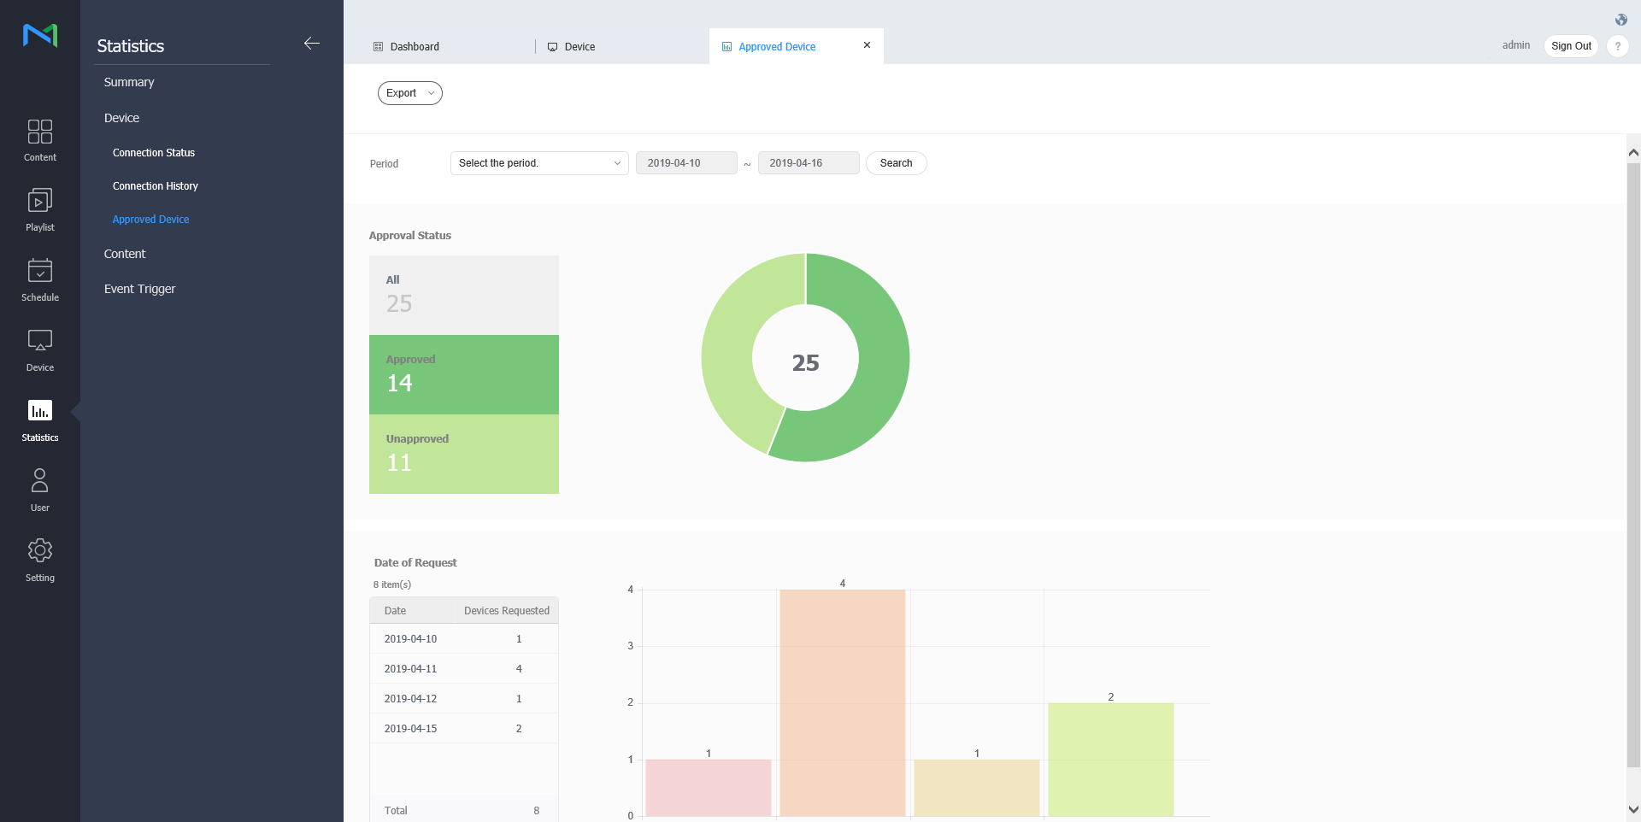Open the User section icon
The height and width of the screenshot is (822, 1641).
point(40,480)
